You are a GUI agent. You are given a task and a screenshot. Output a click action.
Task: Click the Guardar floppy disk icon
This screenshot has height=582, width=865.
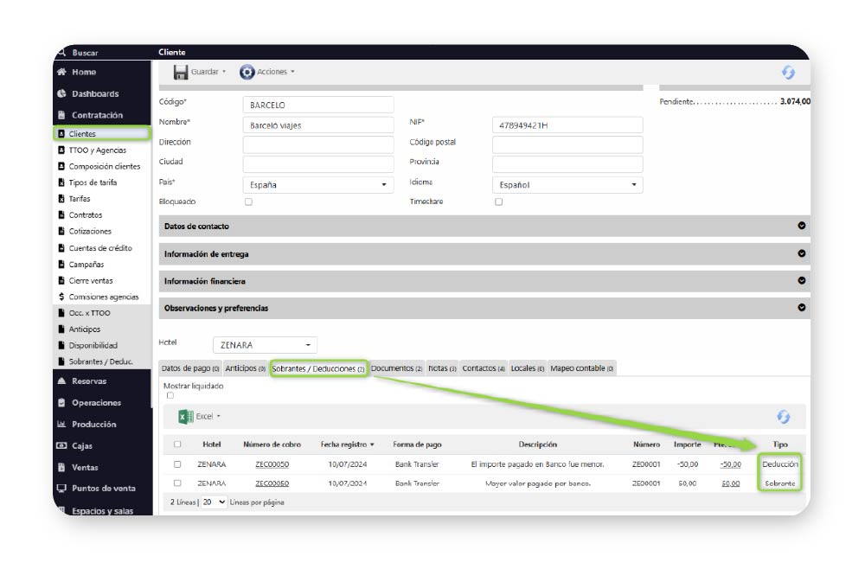pos(181,73)
